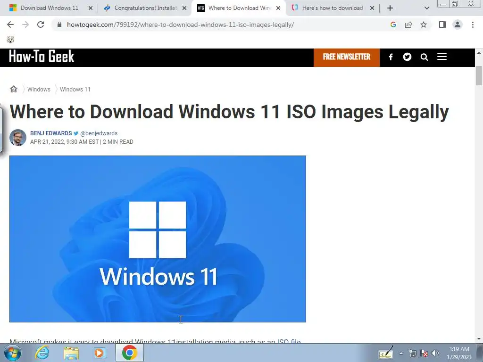Click the lock icon for site information

(59, 25)
